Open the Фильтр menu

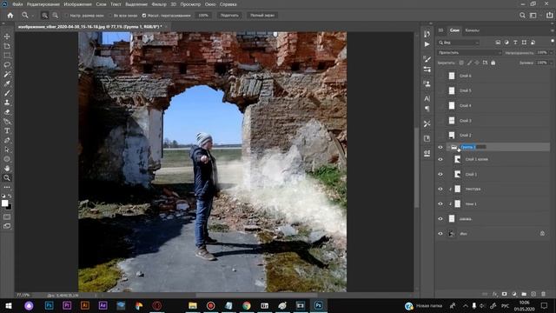[158, 4]
